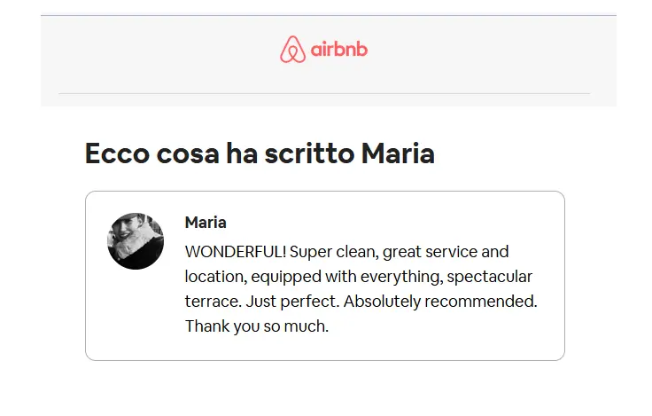Click the horizontal divider below the logo

(x=324, y=94)
